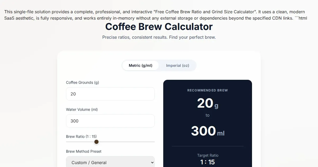Viewport: 318px width, 167px height.
Task: Click the 1 : 15 target ratio value
Action: tap(207, 162)
